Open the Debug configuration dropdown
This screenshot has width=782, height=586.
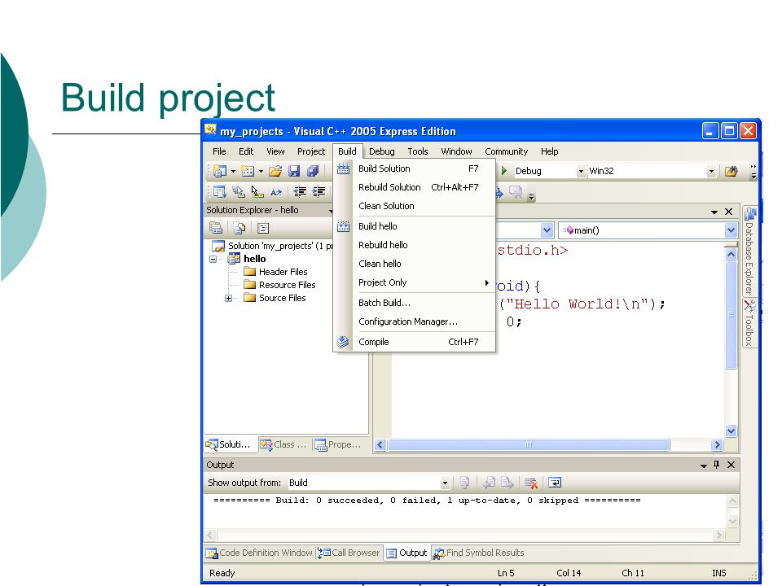[581, 171]
